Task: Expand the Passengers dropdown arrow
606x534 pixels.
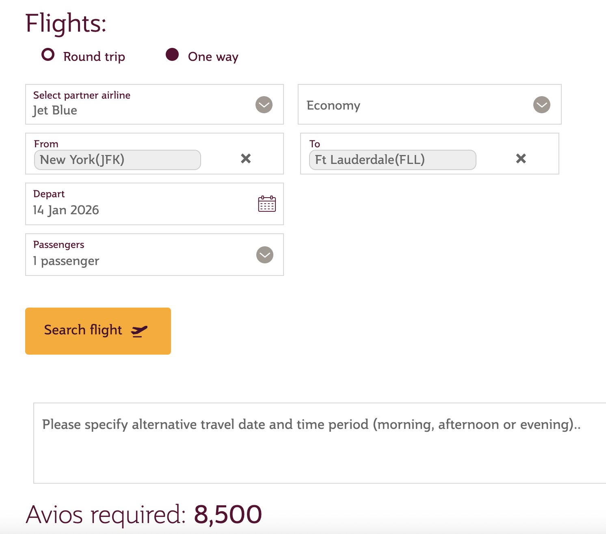Action: pyautogui.click(x=265, y=255)
